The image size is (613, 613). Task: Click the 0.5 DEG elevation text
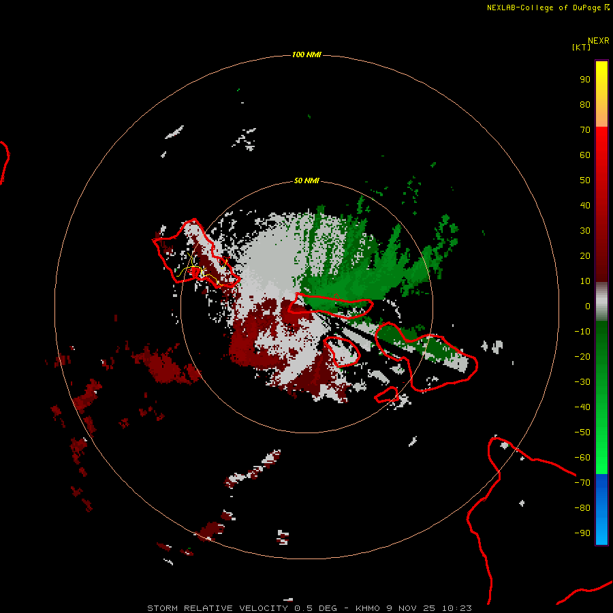(x=315, y=608)
